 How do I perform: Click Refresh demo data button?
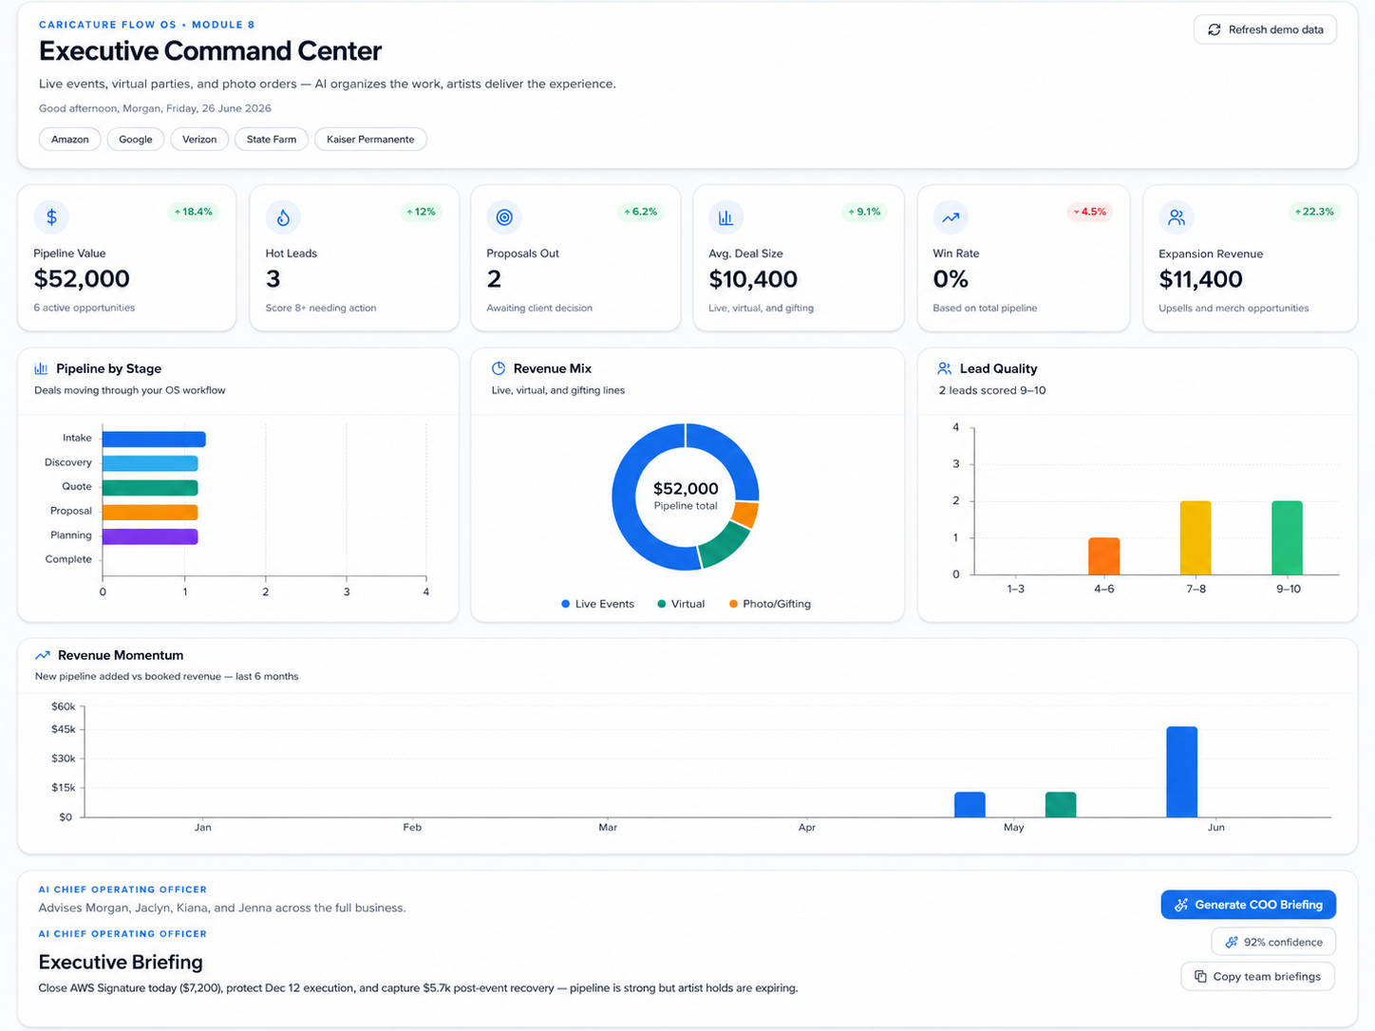pos(1265,29)
